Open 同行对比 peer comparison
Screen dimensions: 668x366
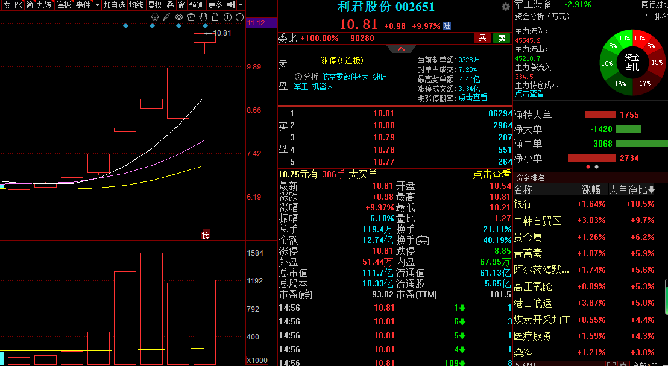click(655, 4)
